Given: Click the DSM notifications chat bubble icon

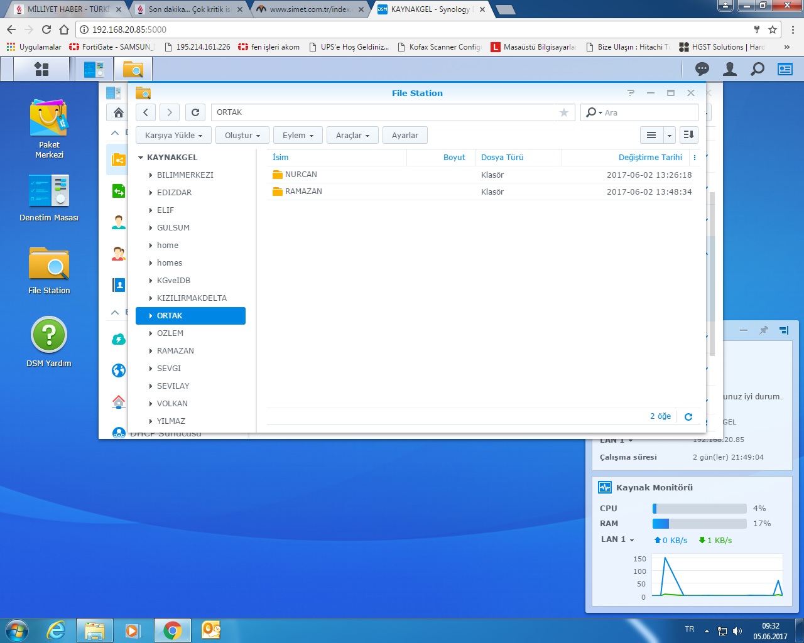Looking at the screenshot, I should pyautogui.click(x=702, y=69).
